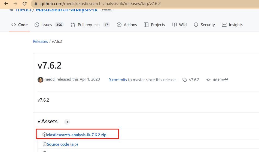The height and width of the screenshot is (152, 259).
Task: Click the Wiki book icon
Action: [174, 25]
